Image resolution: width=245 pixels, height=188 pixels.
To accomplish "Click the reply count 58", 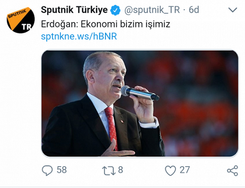I will click(x=62, y=170).
